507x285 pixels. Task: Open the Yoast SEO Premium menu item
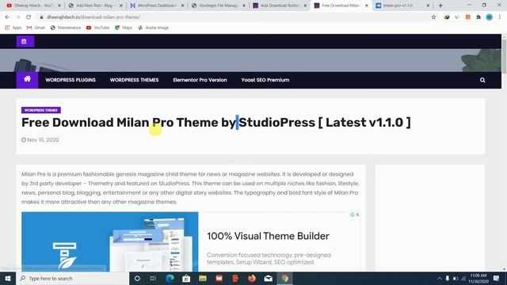coord(265,80)
